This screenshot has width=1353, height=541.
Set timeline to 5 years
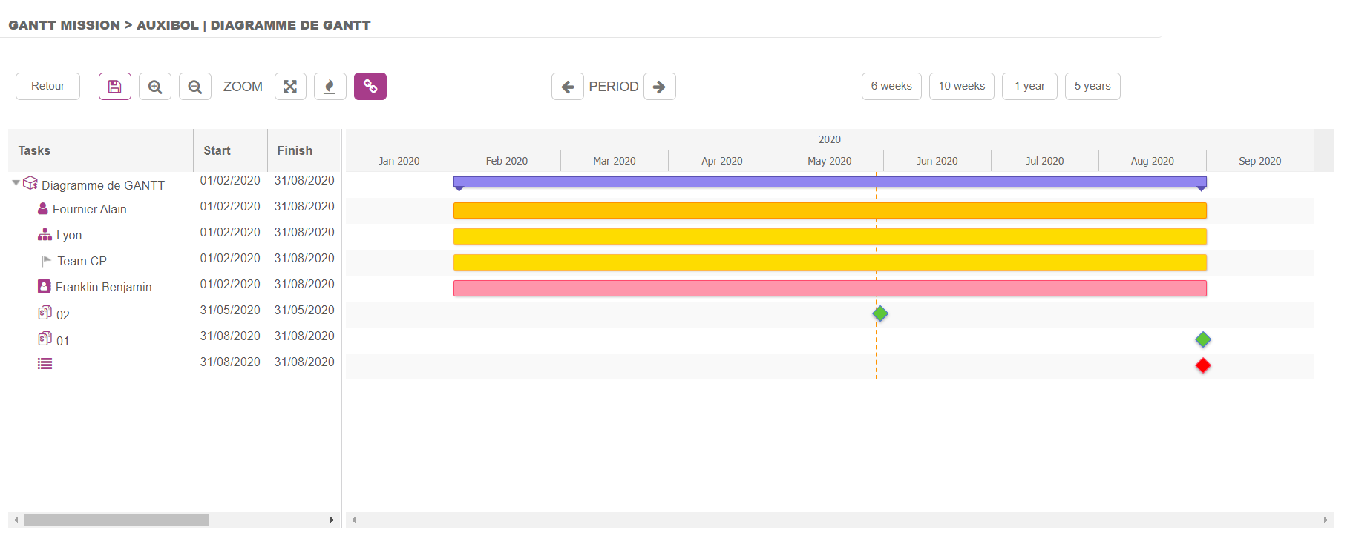(x=1092, y=86)
